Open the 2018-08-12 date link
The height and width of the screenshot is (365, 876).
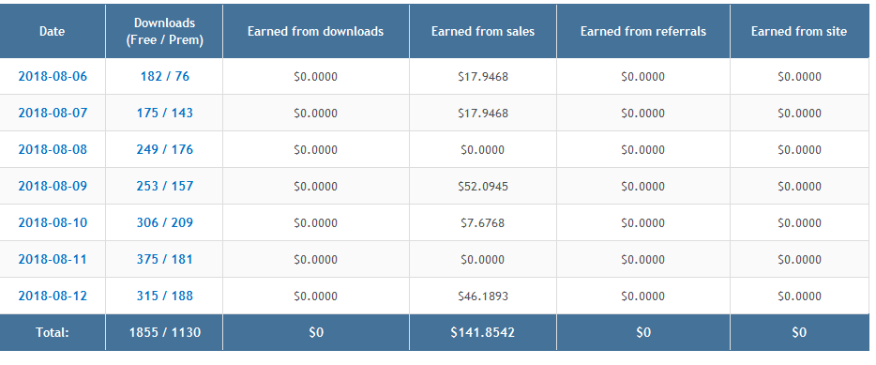53,297
